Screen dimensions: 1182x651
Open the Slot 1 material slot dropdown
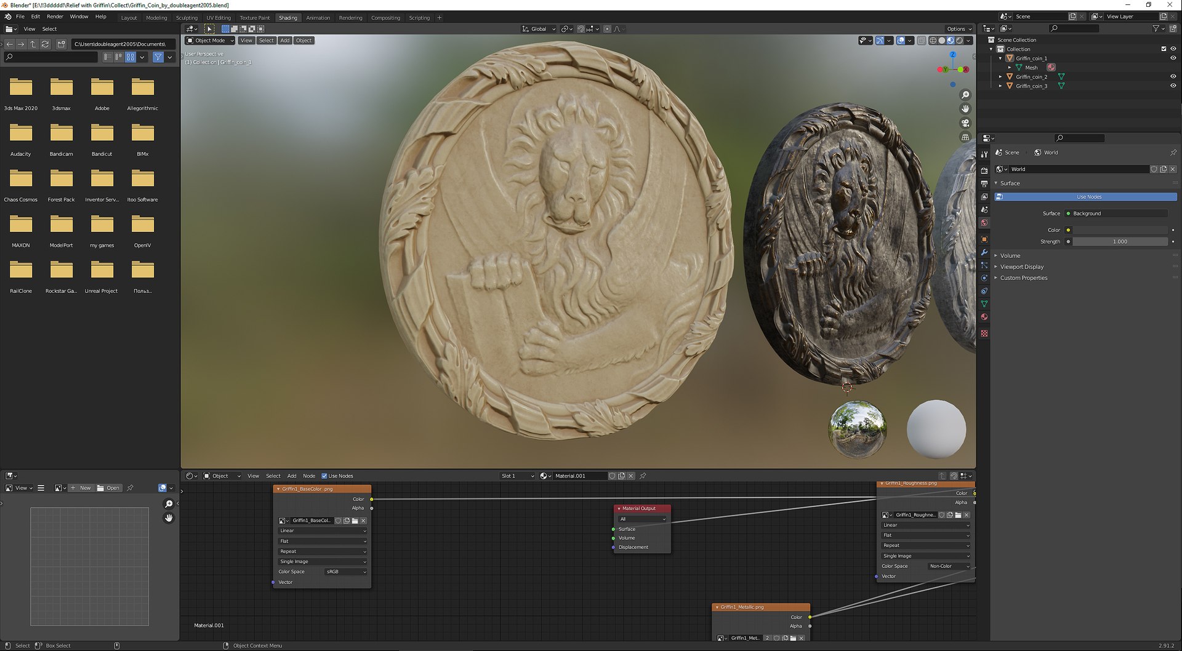coord(517,476)
